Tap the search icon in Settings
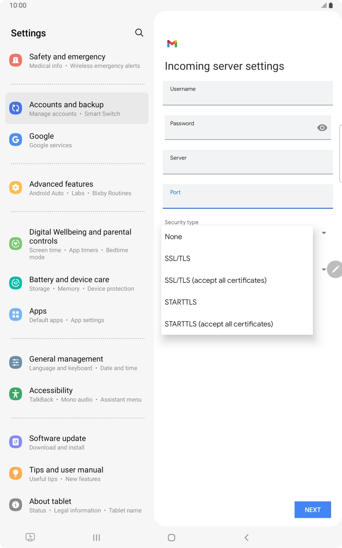The image size is (342, 548). (139, 33)
